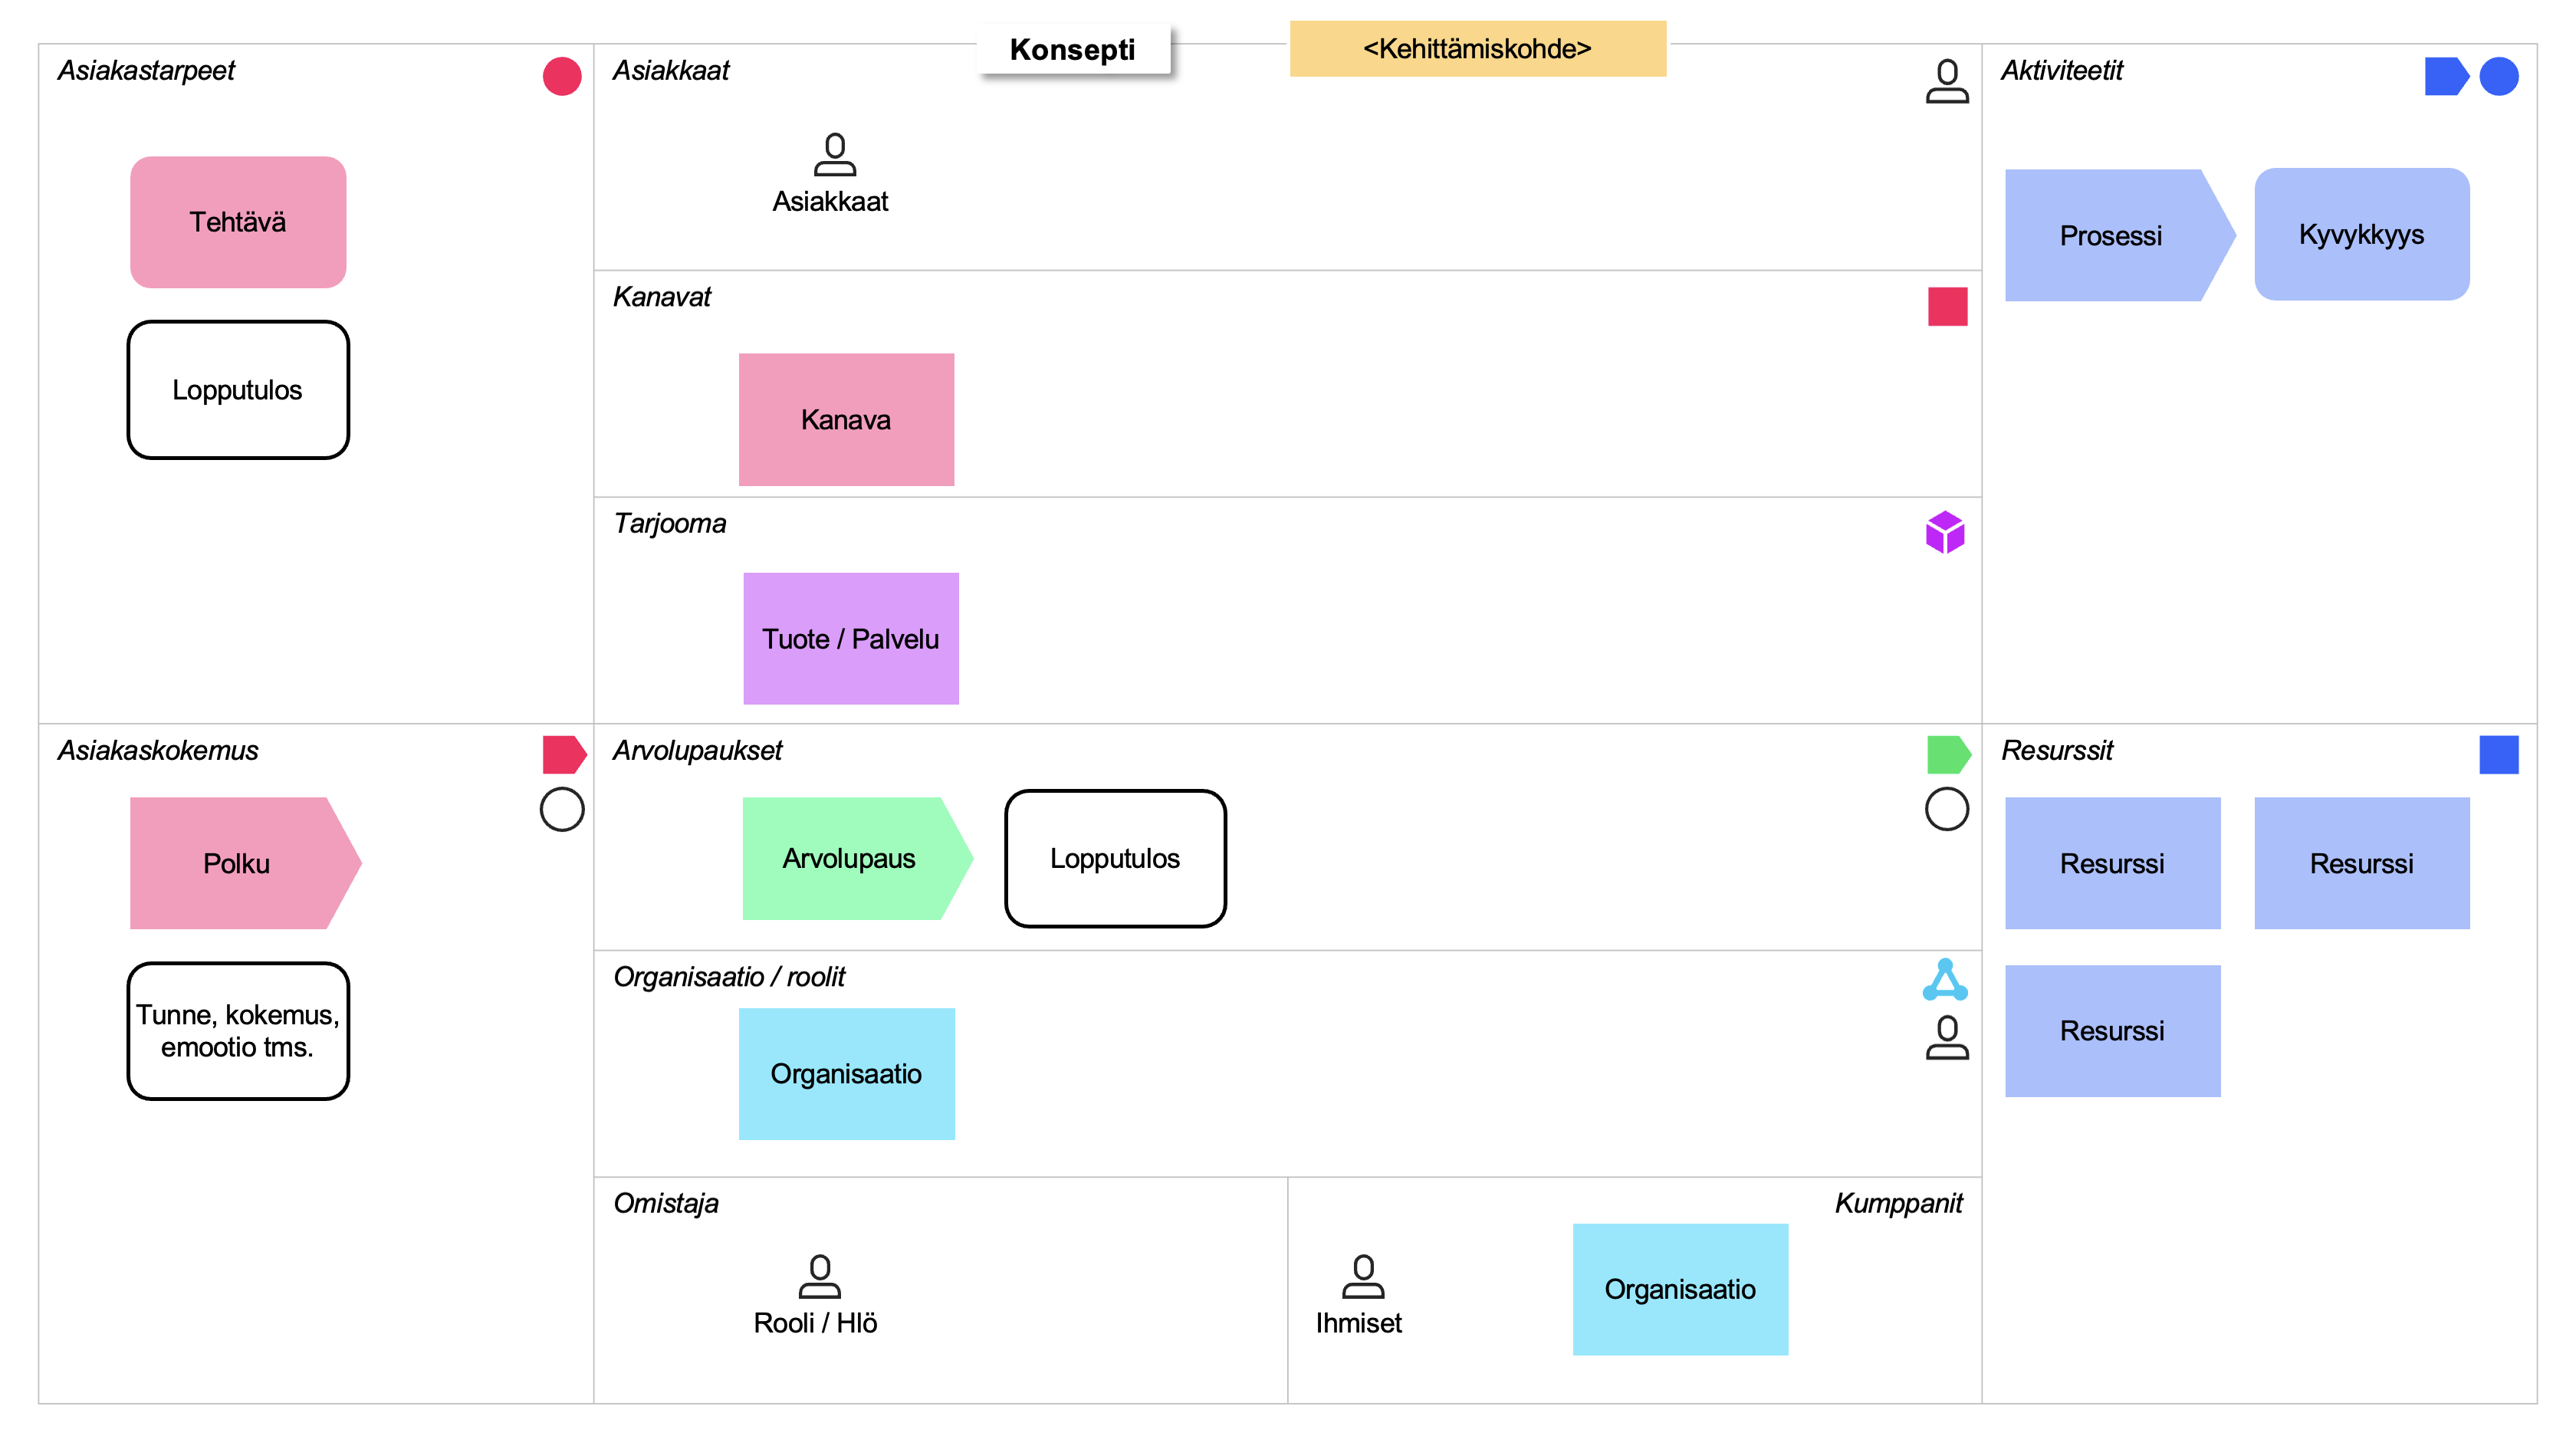
Task: Click the red circle icon in Asiakastarpeet
Action: (562, 77)
